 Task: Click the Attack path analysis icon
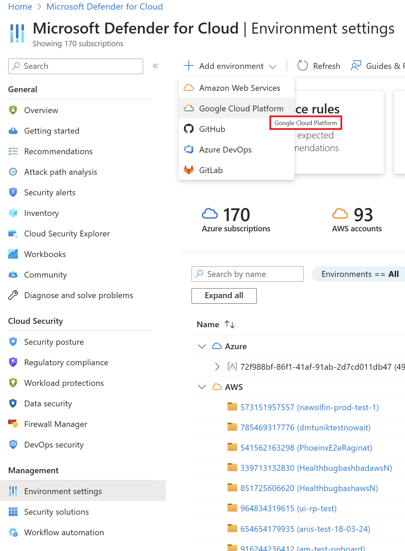coord(13,172)
